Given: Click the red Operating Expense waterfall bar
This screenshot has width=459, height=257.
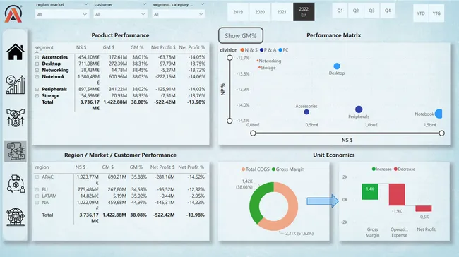Looking at the screenshot, I should pos(397,195).
